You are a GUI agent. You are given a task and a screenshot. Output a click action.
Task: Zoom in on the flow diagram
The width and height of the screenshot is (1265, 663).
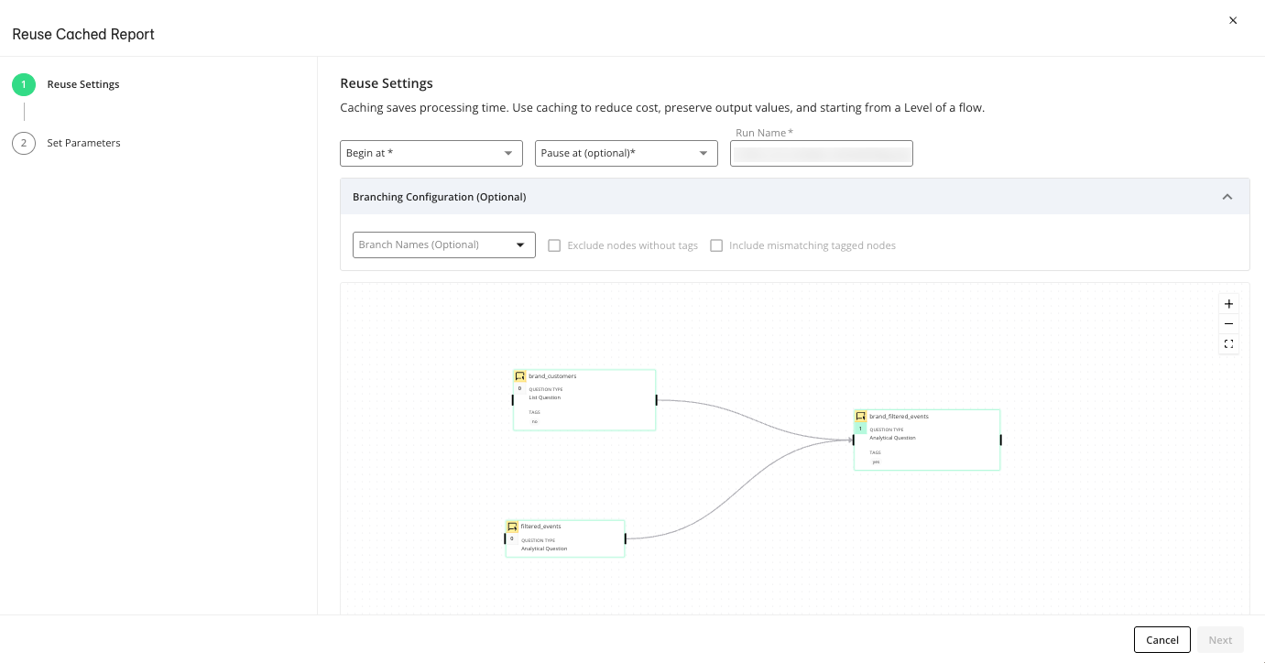[1228, 303]
